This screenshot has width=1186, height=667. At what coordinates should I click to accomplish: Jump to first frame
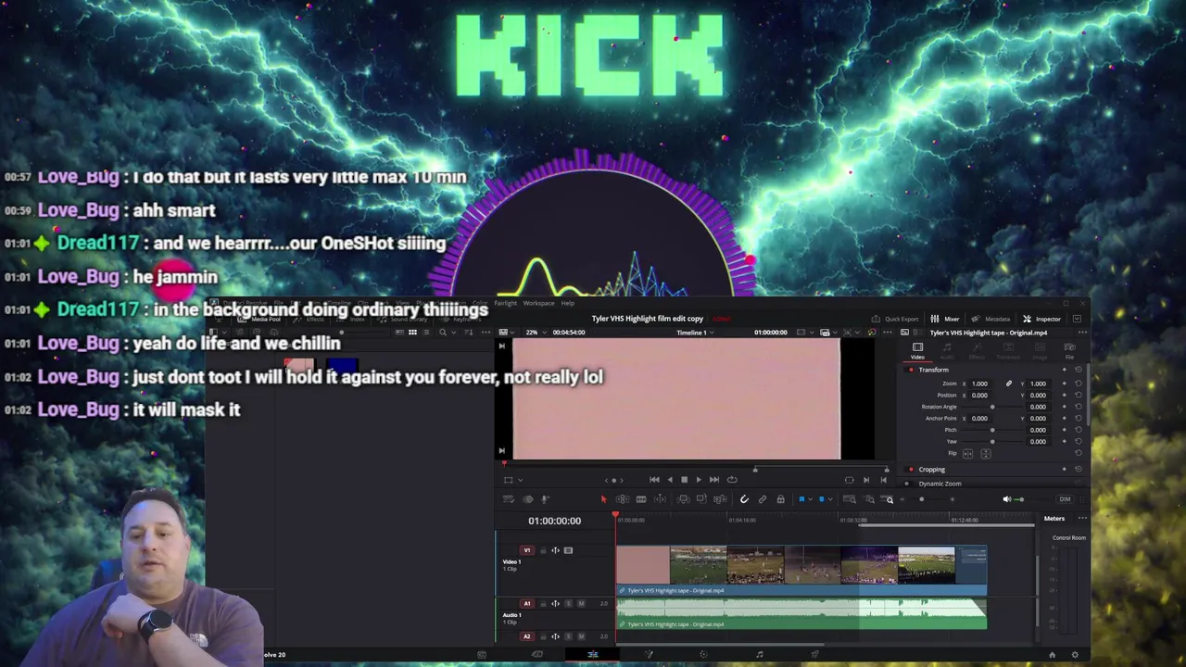pyautogui.click(x=654, y=480)
